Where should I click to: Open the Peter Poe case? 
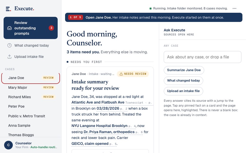click(x=30, y=107)
